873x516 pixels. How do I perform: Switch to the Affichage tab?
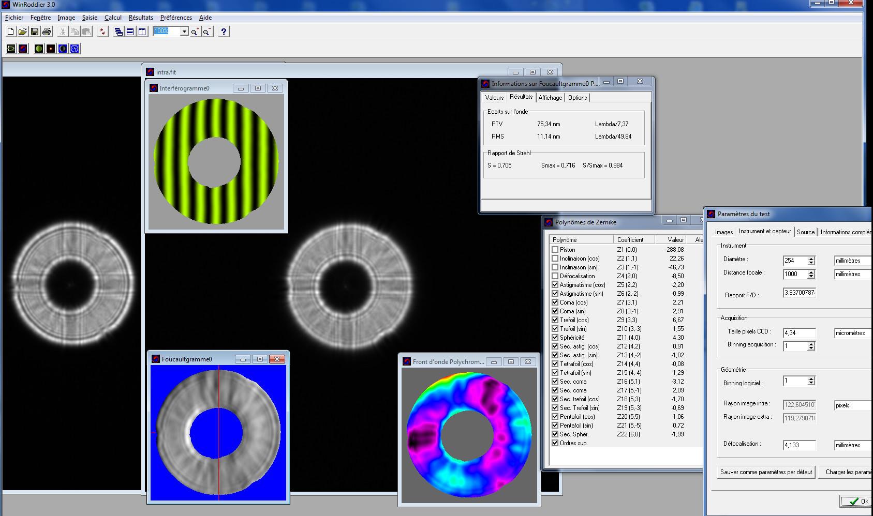click(550, 98)
